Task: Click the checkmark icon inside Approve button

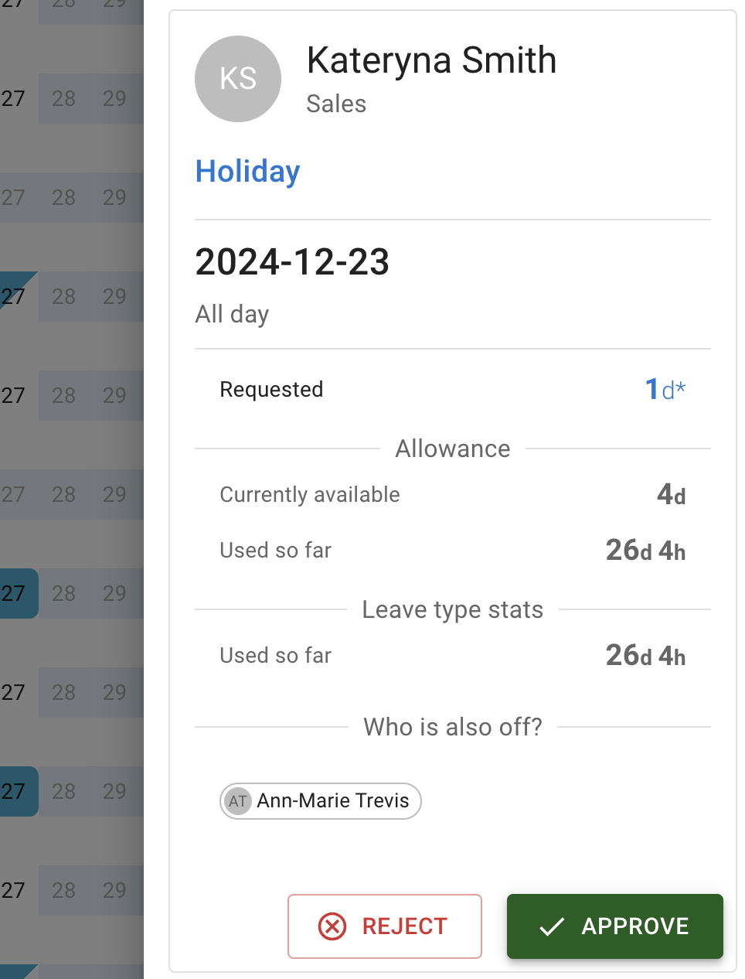Action: point(552,926)
